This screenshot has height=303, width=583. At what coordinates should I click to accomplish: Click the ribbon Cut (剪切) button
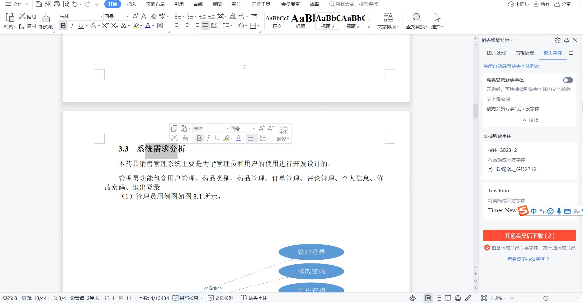(x=28, y=16)
